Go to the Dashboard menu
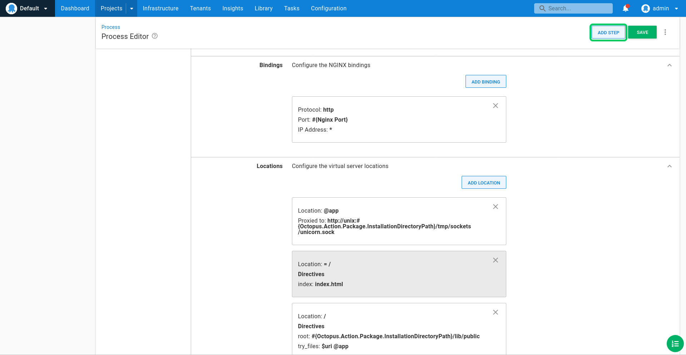 (x=75, y=8)
